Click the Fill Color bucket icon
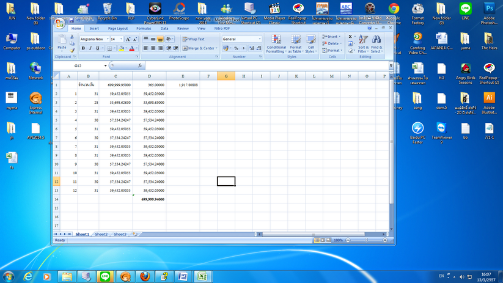Image resolution: width=503 pixels, height=283 pixels. [122, 48]
